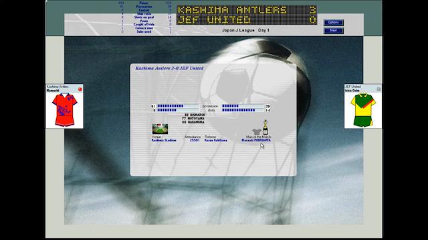Click the Next button
The image size is (428, 240).
(333, 31)
